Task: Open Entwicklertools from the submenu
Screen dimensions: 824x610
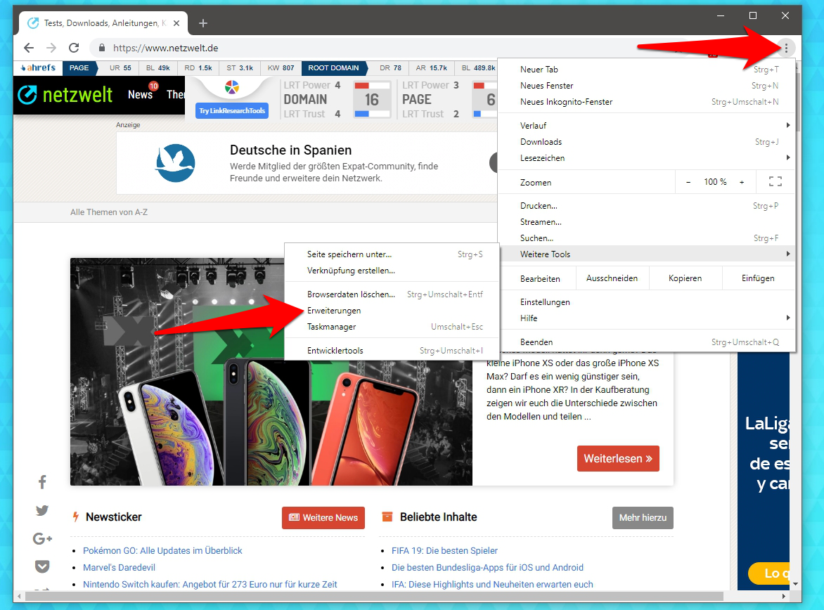Action: click(392, 351)
